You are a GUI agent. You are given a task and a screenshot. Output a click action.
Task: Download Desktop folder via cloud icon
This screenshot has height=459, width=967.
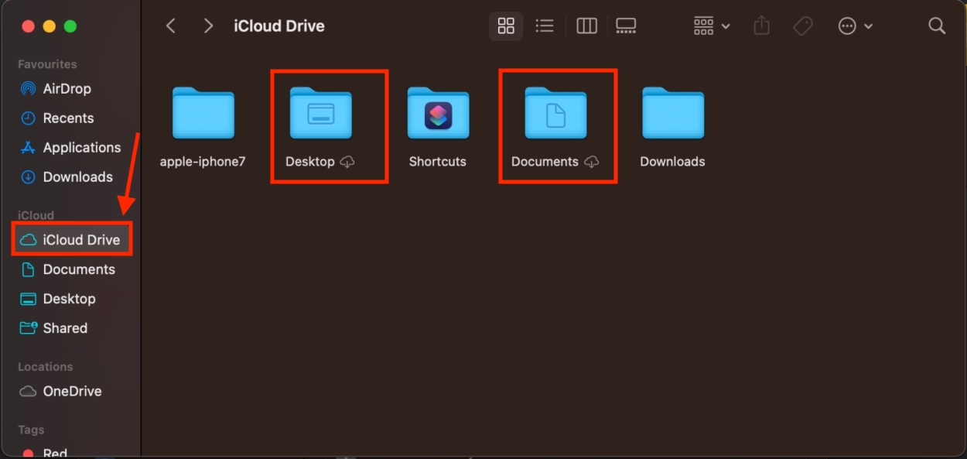pyautogui.click(x=348, y=162)
